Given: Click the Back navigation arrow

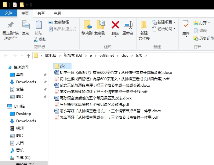Looking at the screenshot, I should point(6,56).
